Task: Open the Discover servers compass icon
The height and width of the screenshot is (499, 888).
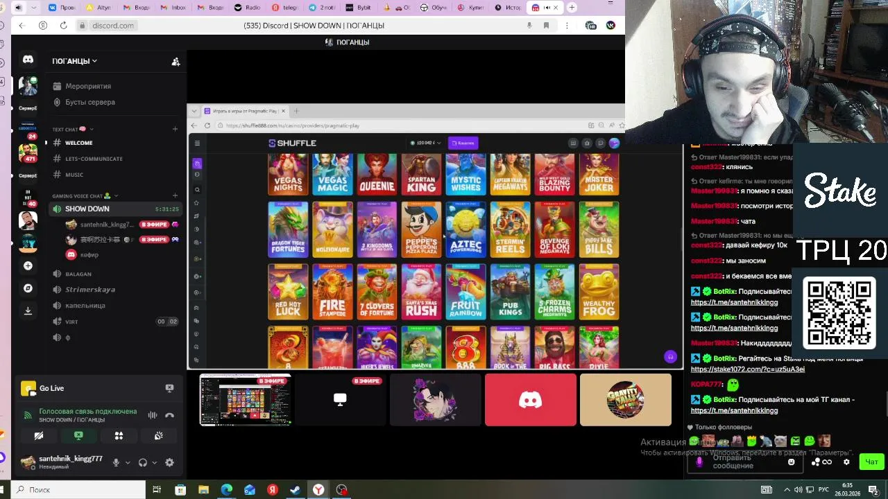Action: pyautogui.click(x=28, y=288)
